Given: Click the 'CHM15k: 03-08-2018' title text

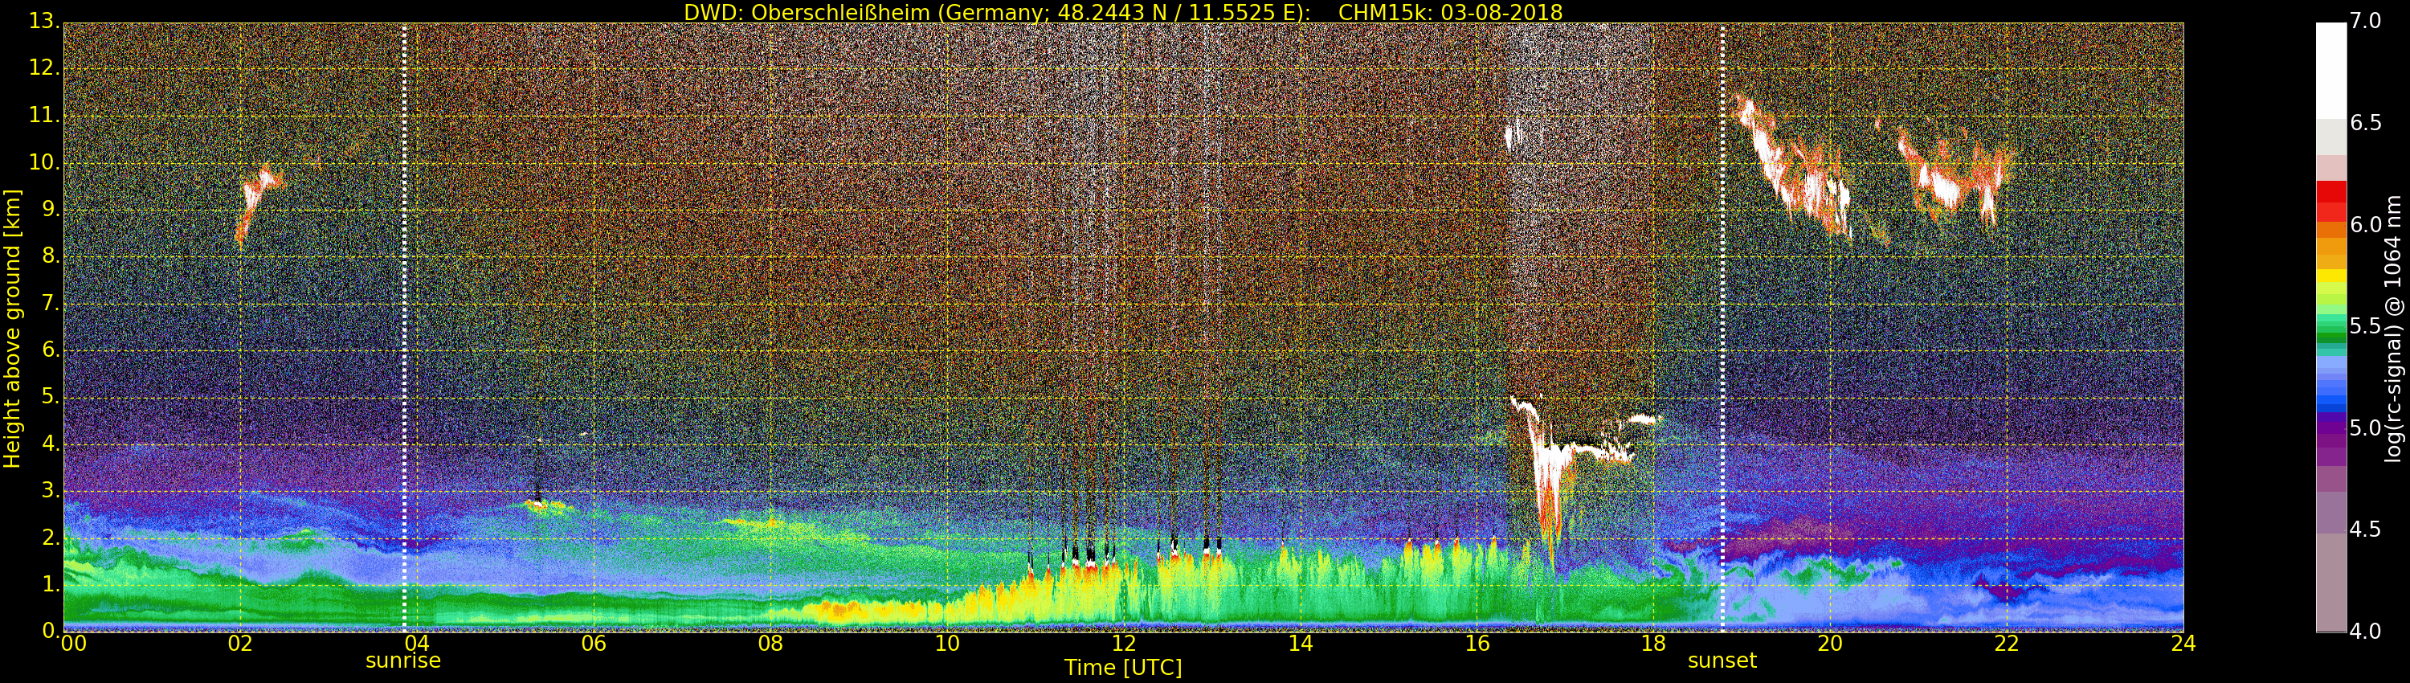Looking at the screenshot, I should pyautogui.click(x=1450, y=12).
